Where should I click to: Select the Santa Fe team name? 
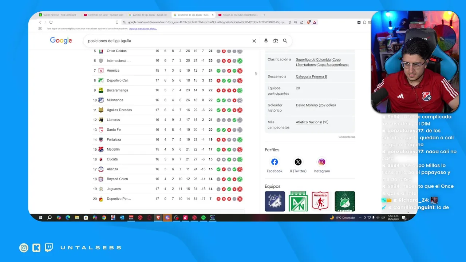tap(114, 130)
